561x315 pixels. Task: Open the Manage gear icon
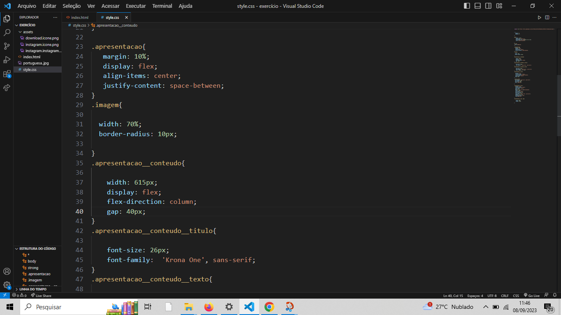tap(7, 285)
